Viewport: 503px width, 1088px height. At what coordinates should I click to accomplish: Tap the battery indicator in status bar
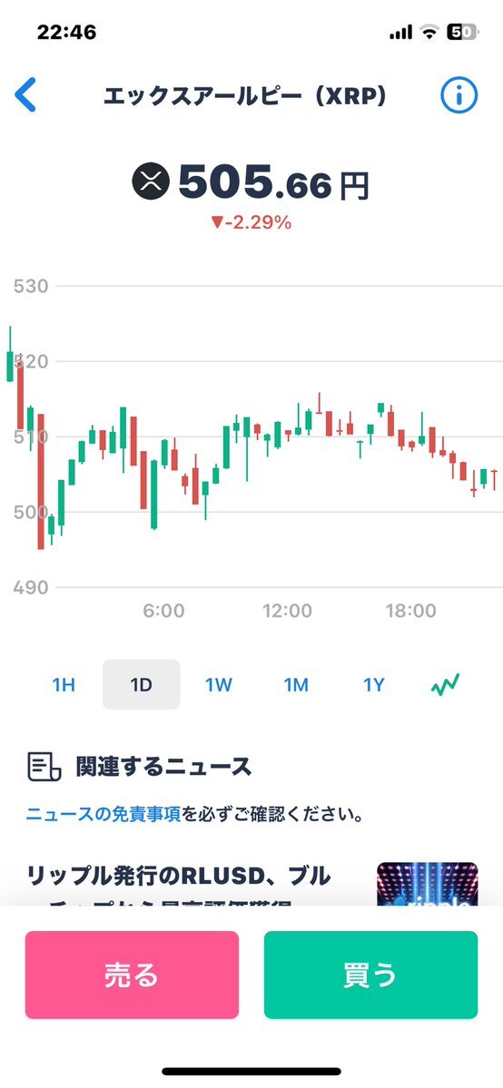pos(462,31)
